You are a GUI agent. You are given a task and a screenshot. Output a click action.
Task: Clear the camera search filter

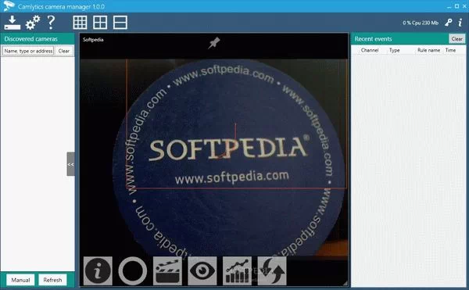64,51
